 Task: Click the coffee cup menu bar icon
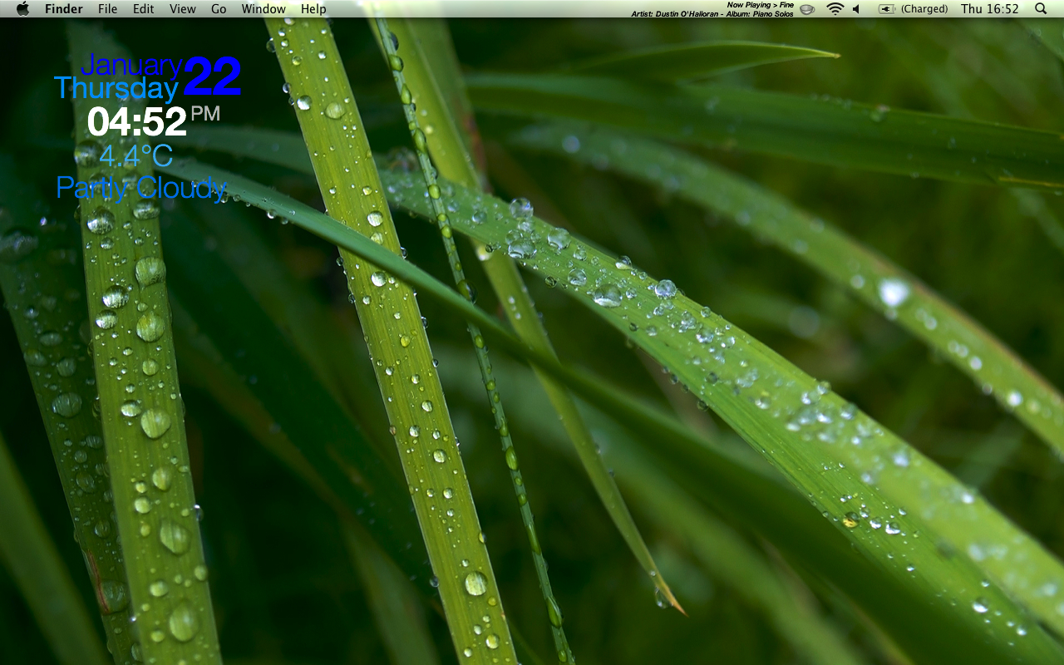coord(807,9)
